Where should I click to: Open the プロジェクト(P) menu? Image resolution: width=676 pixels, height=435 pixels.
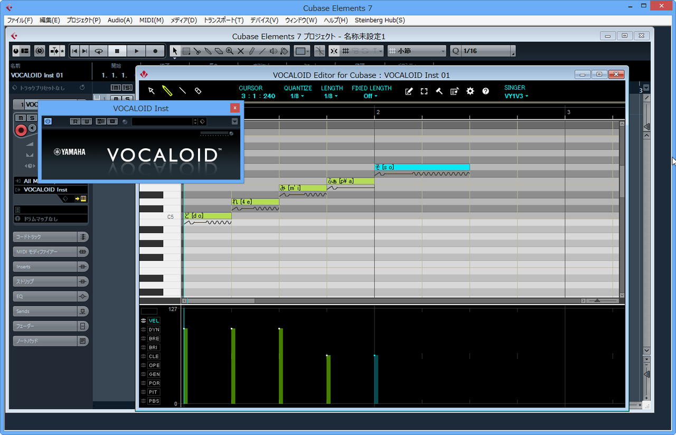83,20
